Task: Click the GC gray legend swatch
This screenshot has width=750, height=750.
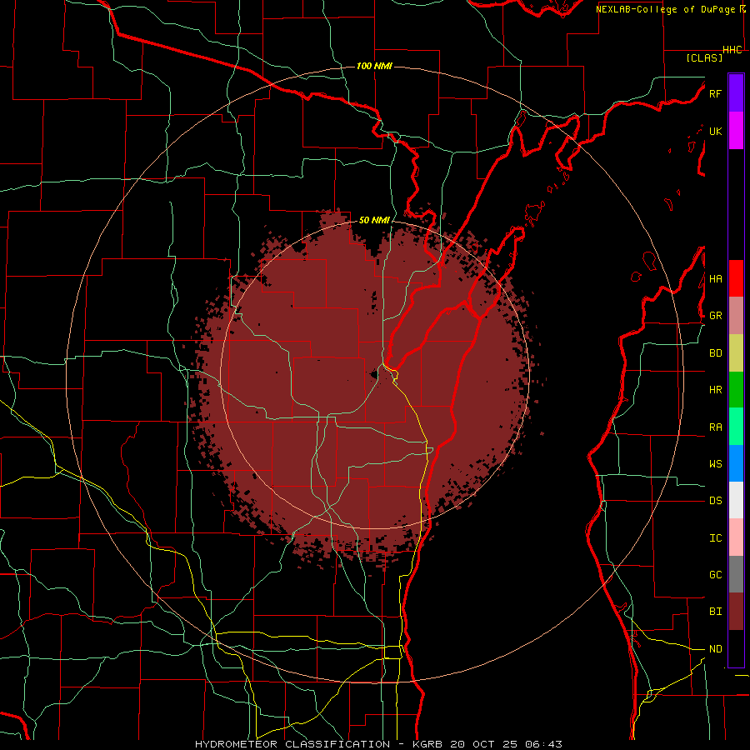Action: pos(736,574)
